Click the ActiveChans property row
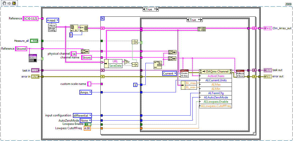 [216, 76]
